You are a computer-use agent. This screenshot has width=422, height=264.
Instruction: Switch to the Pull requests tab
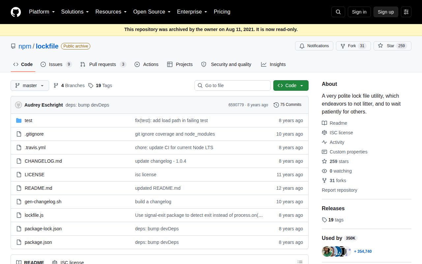103,64
